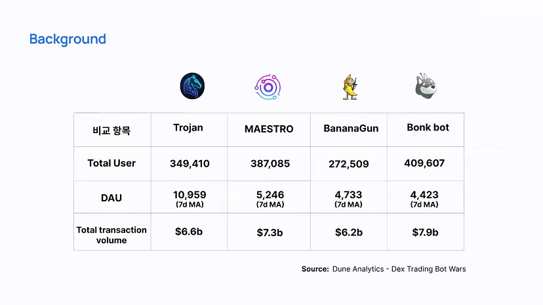
Task: Select the BananaGun column header
Action: click(x=351, y=129)
